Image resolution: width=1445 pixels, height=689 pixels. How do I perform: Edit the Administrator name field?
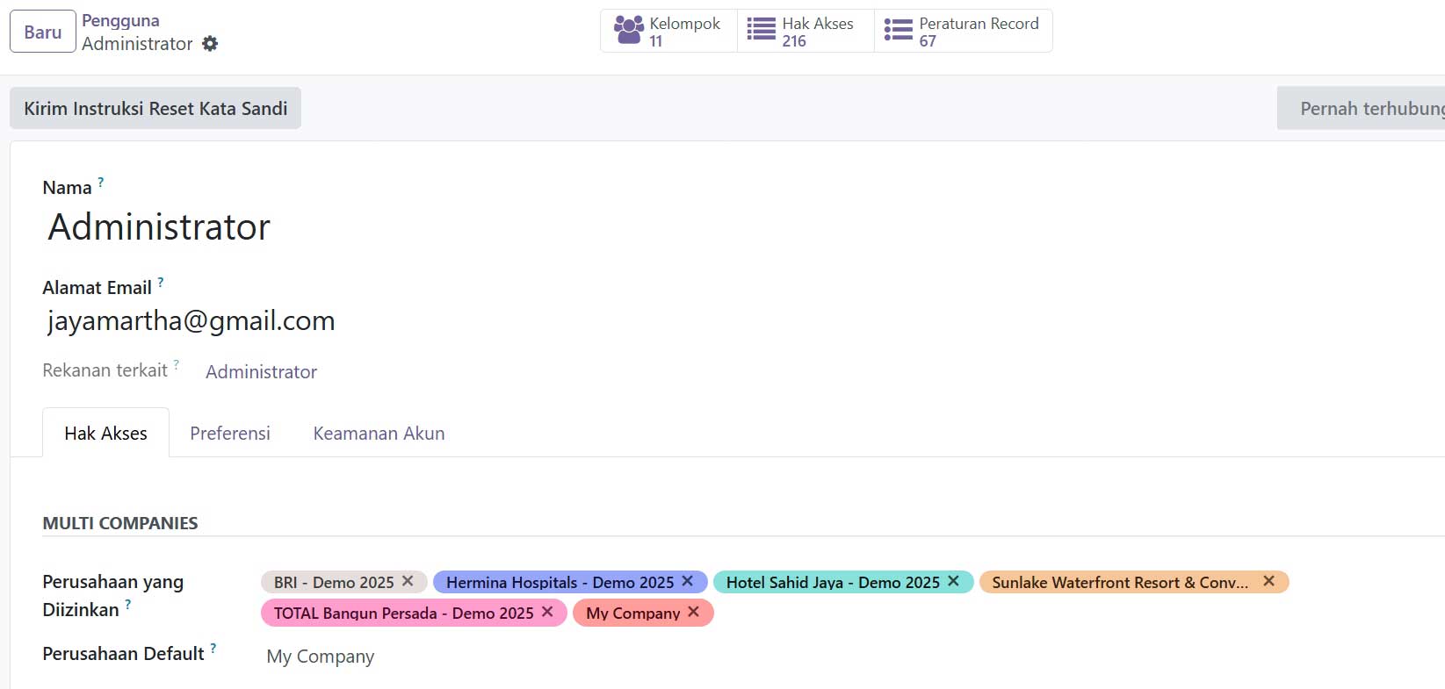159,226
